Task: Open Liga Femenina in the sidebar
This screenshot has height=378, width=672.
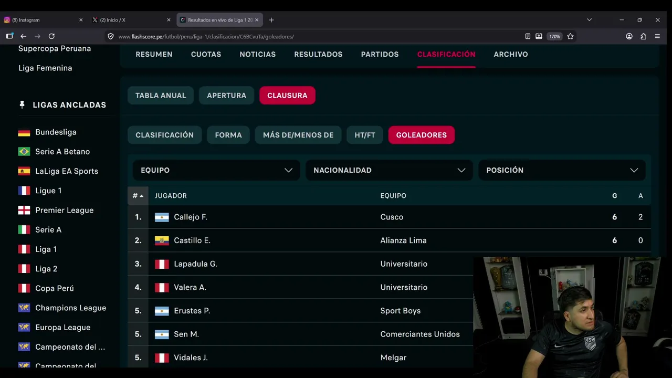Action: coord(45,68)
